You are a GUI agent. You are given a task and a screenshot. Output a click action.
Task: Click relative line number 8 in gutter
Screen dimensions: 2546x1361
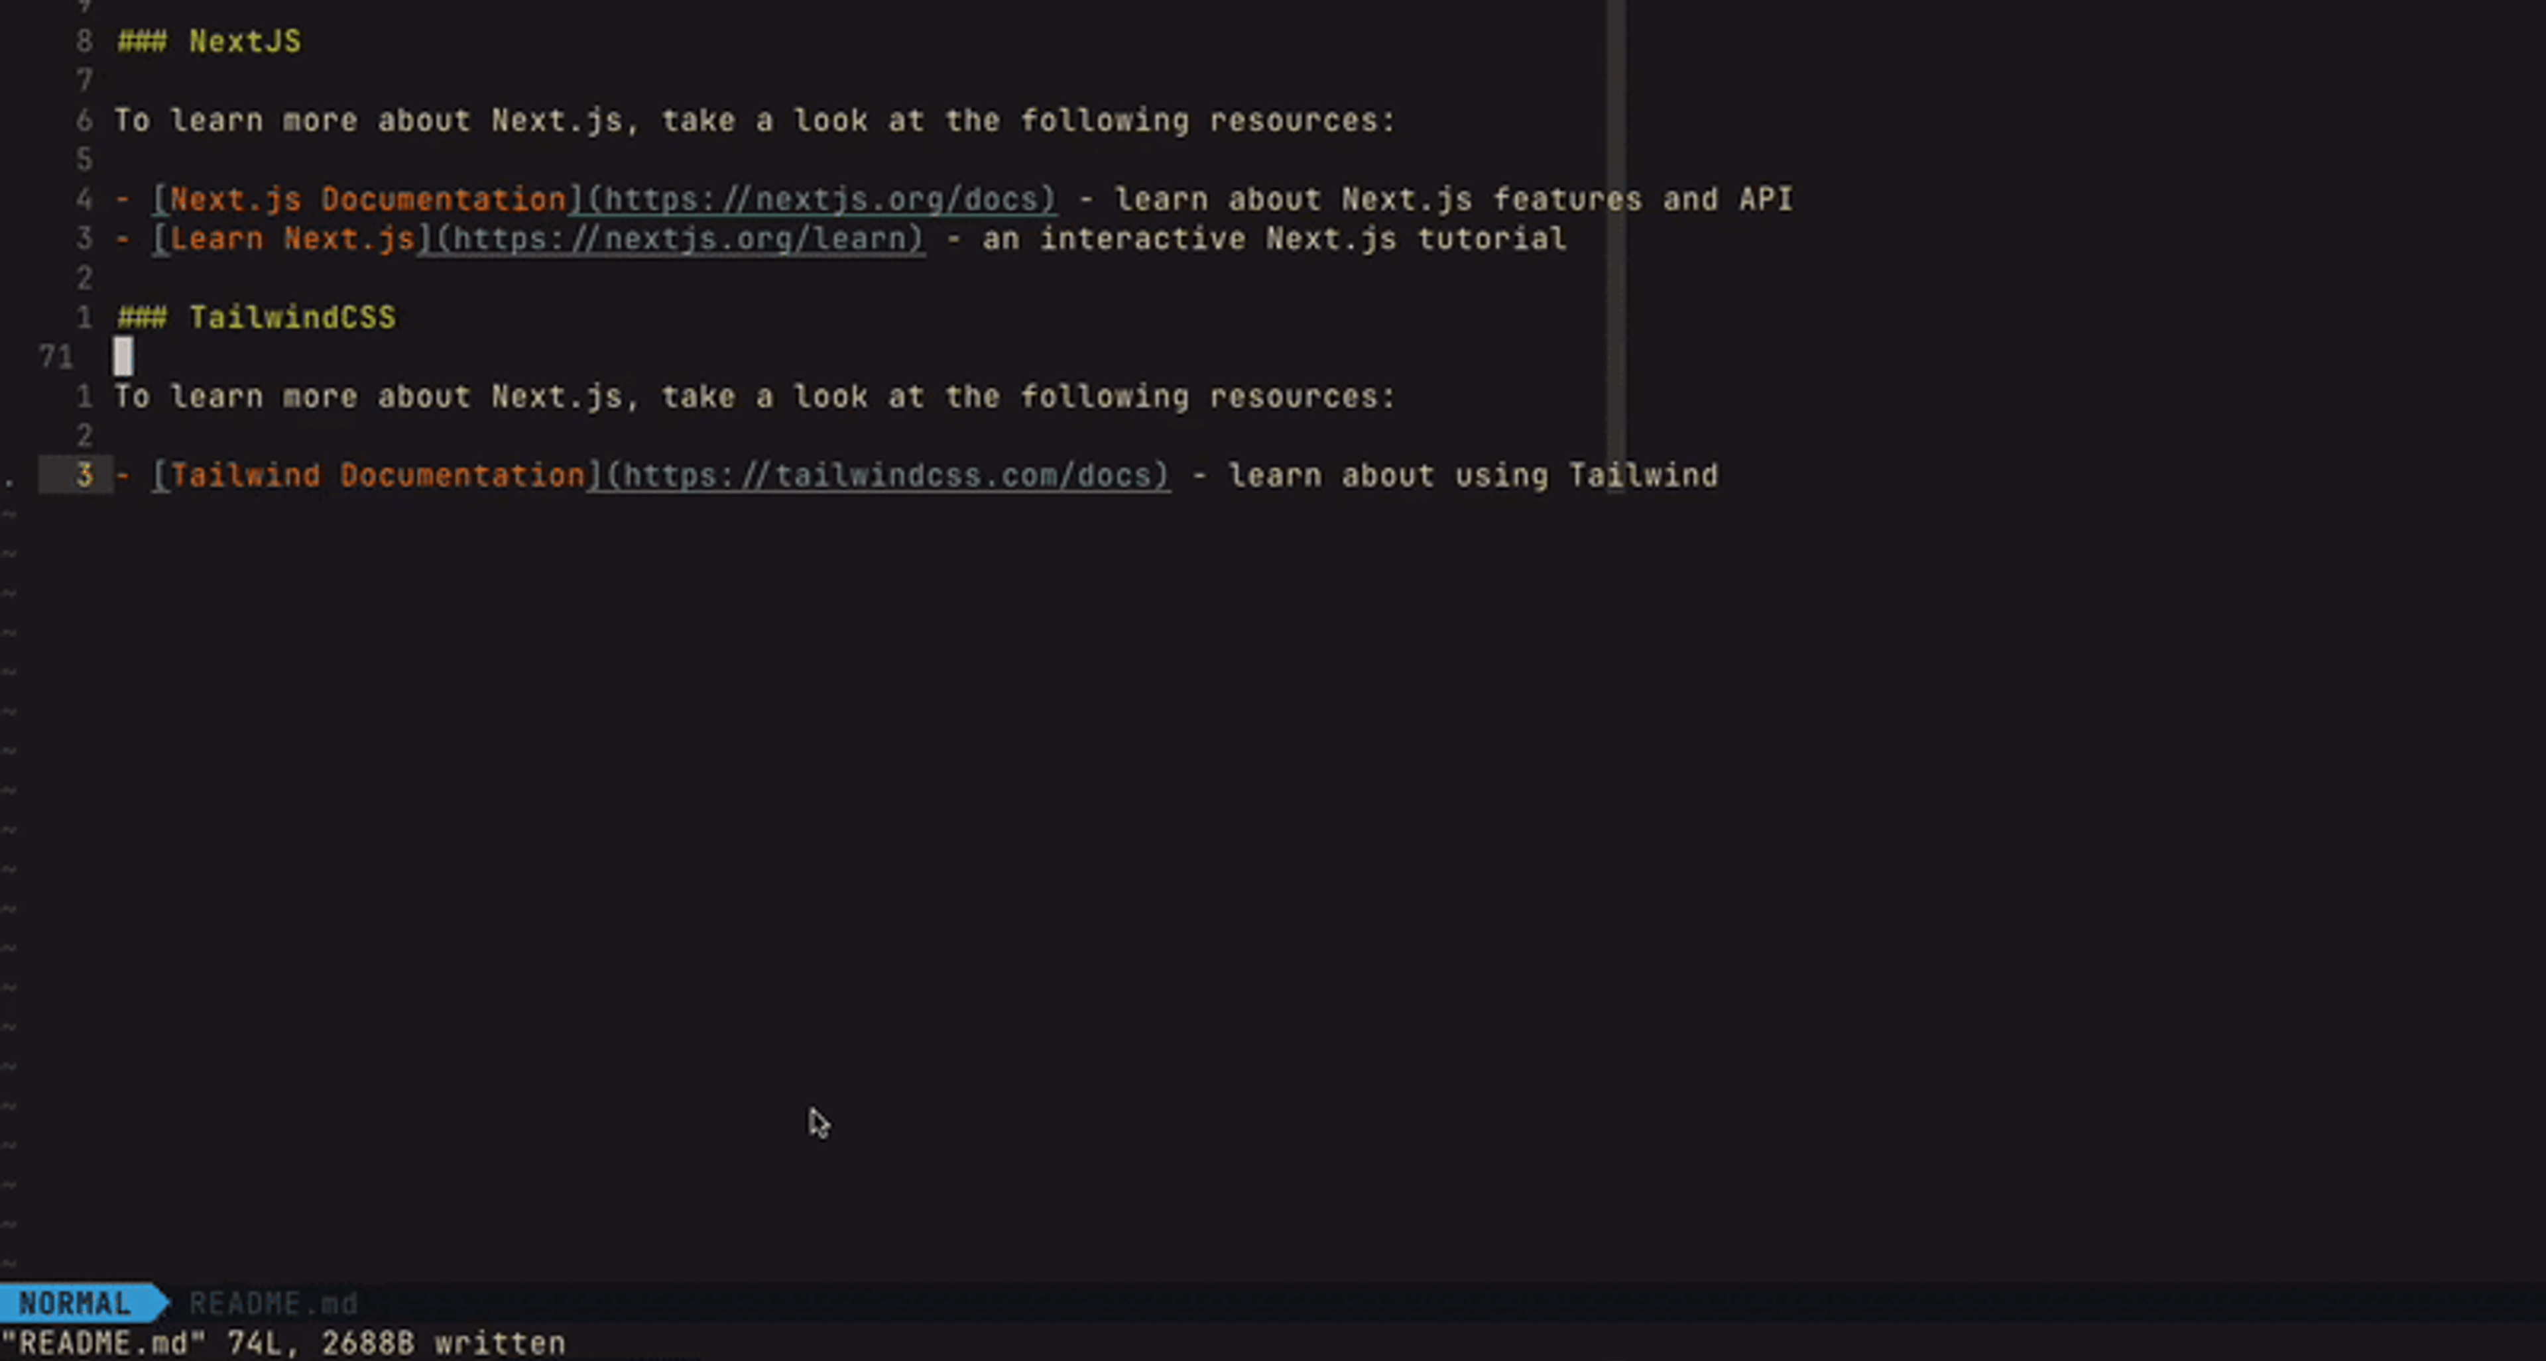pyautogui.click(x=84, y=42)
